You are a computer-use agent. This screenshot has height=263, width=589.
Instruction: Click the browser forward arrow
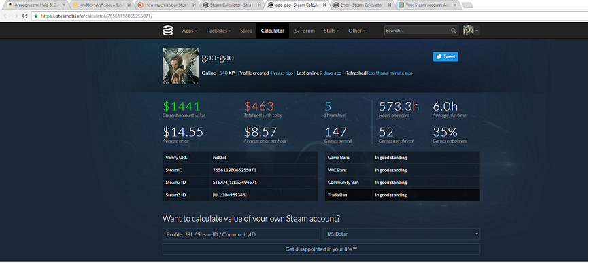(16, 16)
